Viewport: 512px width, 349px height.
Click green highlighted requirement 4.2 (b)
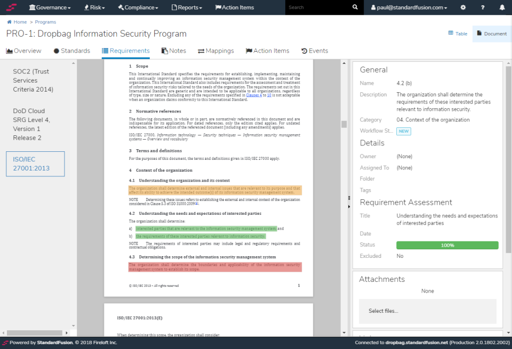pos(201,236)
